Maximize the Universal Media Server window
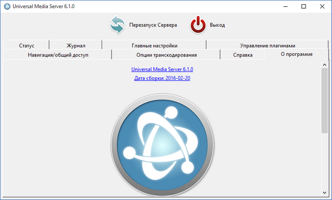Image resolution: width=332 pixels, height=200 pixels. 303,6
